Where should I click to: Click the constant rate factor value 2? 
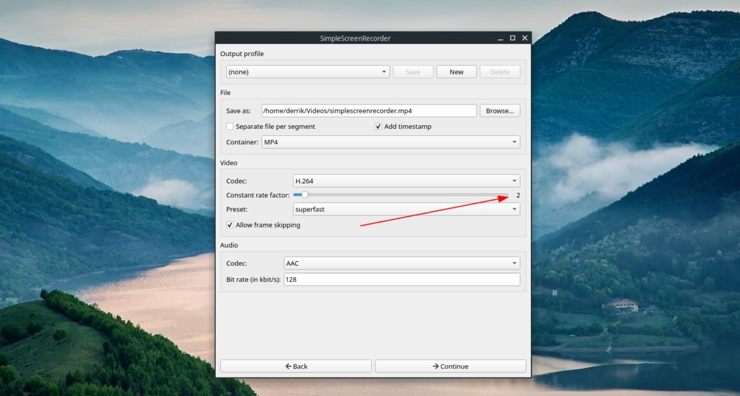pyautogui.click(x=518, y=195)
